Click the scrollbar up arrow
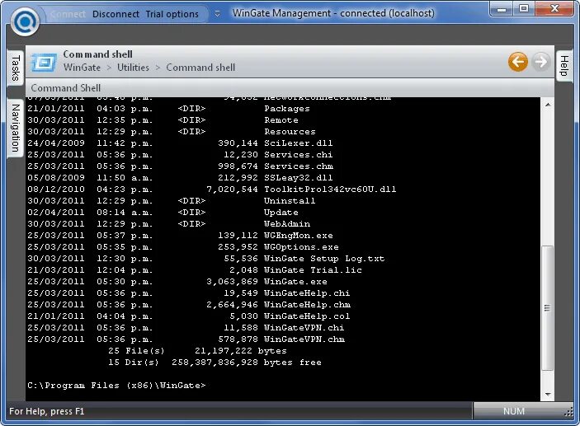This screenshot has width=580, height=426. pos(548,105)
